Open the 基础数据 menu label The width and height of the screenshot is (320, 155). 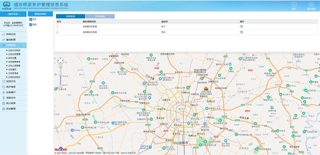tap(11, 40)
